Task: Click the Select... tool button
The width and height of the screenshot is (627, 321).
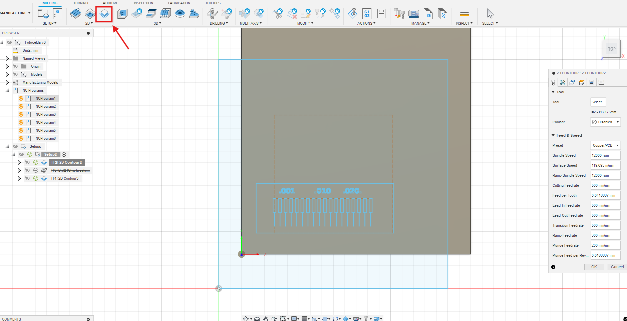Action: pos(598,102)
